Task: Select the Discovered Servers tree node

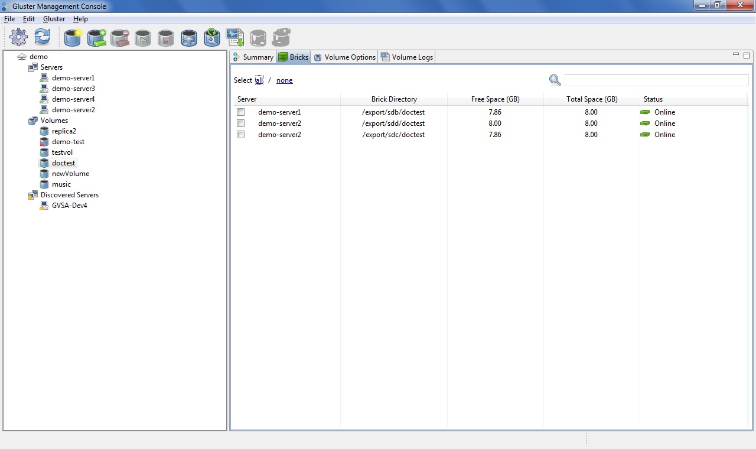Action: click(69, 195)
